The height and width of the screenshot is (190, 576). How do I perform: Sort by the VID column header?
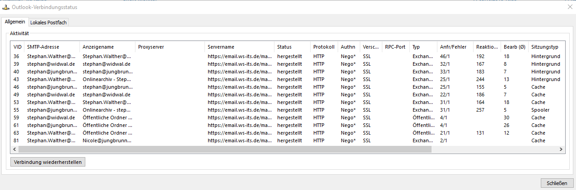point(18,47)
